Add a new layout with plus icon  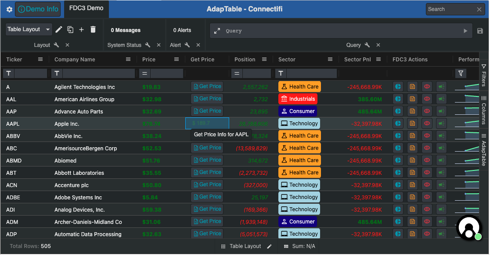click(82, 30)
